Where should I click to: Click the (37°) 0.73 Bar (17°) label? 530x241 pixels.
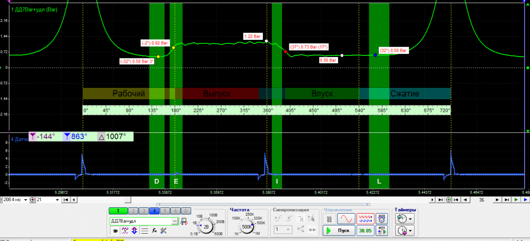(309, 47)
